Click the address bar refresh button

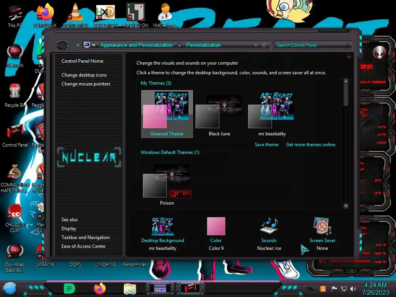pyautogui.click(x=264, y=45)
